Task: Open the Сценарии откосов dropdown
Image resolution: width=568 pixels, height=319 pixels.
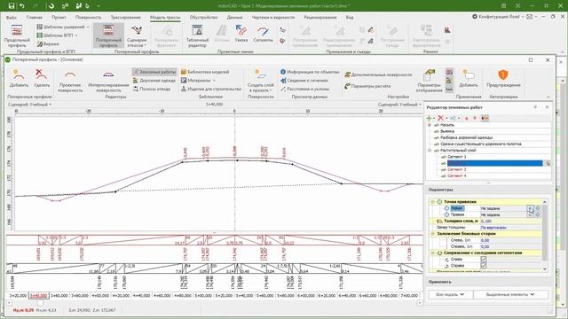Action: coord(137,36)
